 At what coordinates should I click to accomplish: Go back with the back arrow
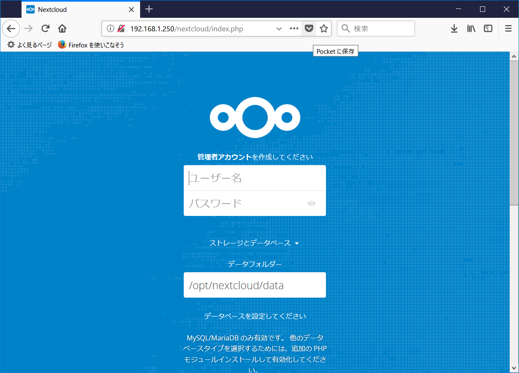(11, 28)
